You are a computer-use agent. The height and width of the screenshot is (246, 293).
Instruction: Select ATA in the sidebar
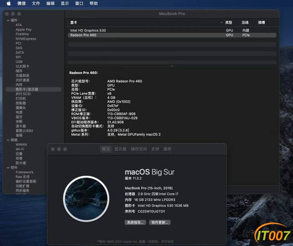19,25
